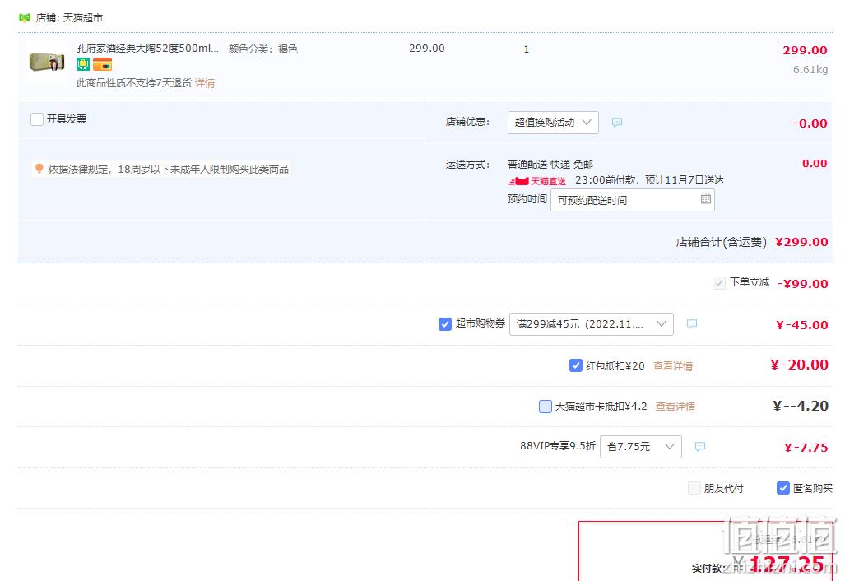Click the black unit price 299.00
845x581 pixels.
tap(427, 49)
